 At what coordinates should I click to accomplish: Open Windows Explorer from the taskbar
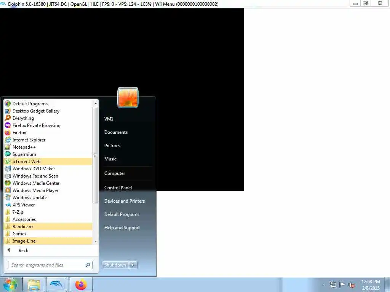point(34,284)
